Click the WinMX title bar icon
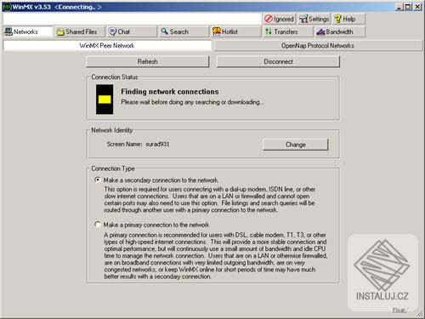 pos(7,7)
